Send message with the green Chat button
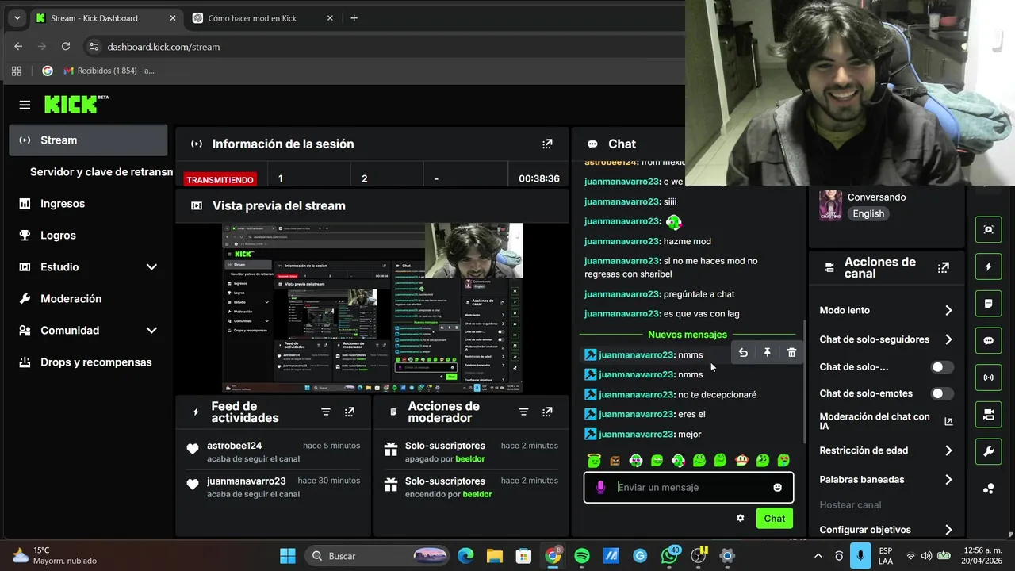Viewport: 1015px width, 571px height. click(x=775, y=518)
